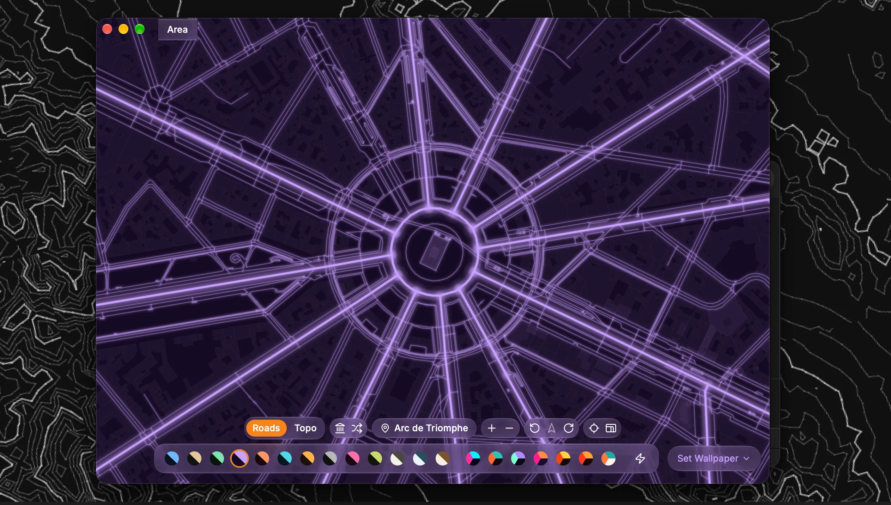Select amber orange and black theme

(307, 458)
